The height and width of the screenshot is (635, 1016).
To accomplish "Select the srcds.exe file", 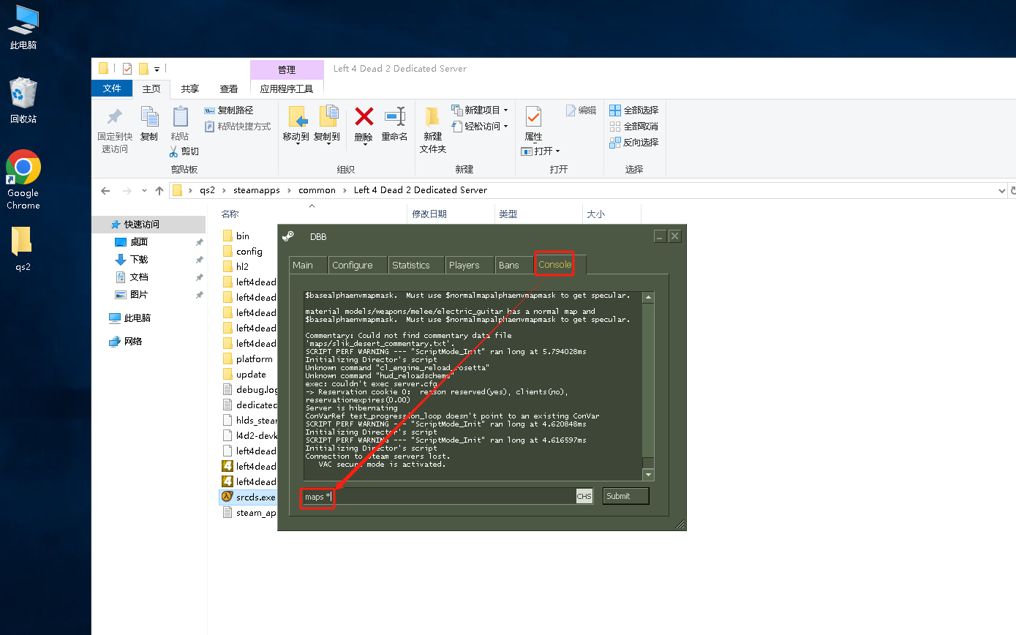I will (248, 497).
